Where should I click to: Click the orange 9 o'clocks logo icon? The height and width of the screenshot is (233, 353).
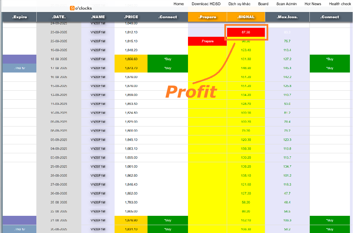[72, 8]
